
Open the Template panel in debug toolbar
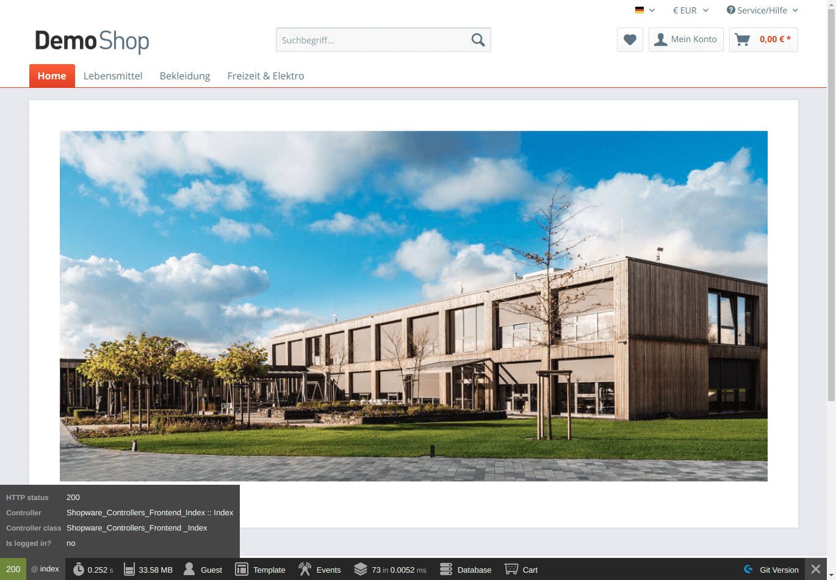(261, 570)
